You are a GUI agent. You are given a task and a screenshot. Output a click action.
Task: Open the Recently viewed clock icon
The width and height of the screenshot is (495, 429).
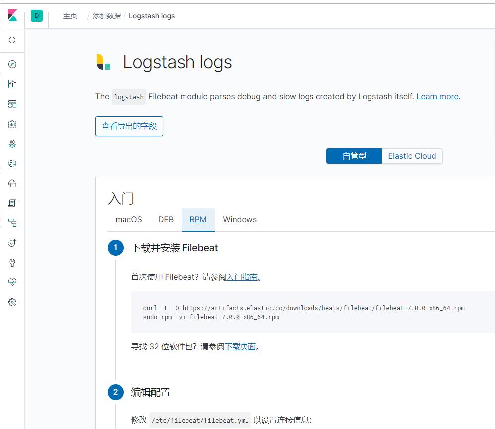pos(12,40)
